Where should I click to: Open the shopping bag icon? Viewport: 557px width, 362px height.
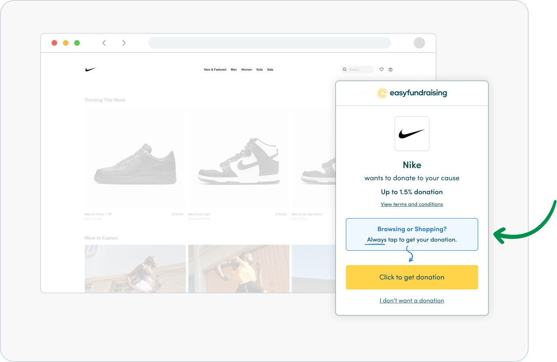[390, 70]
